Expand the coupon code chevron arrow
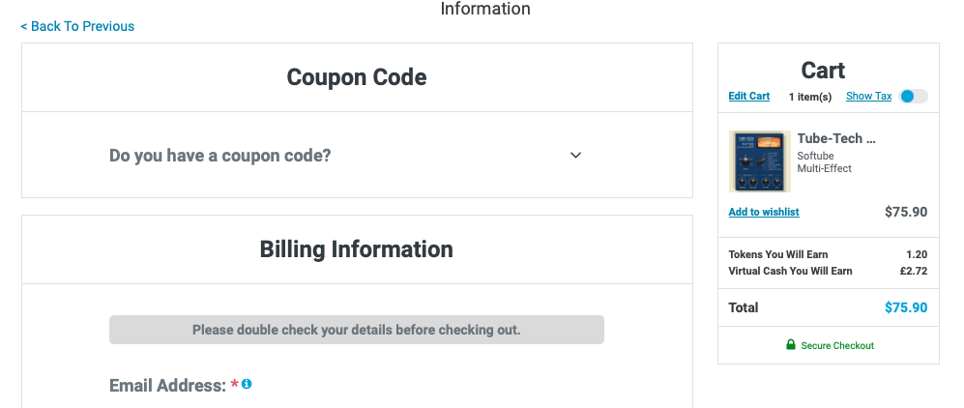 (x=575, y=156)
